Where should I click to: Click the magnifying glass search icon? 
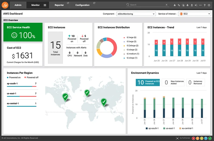coord(128,5)
